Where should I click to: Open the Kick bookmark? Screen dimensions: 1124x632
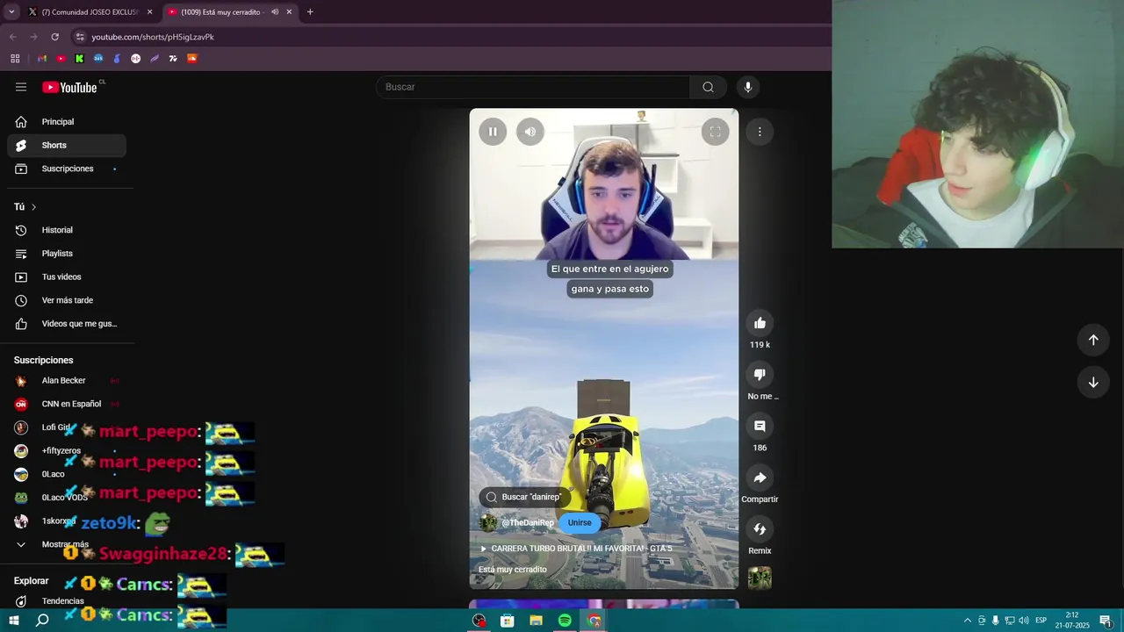[x=79, y=59]
